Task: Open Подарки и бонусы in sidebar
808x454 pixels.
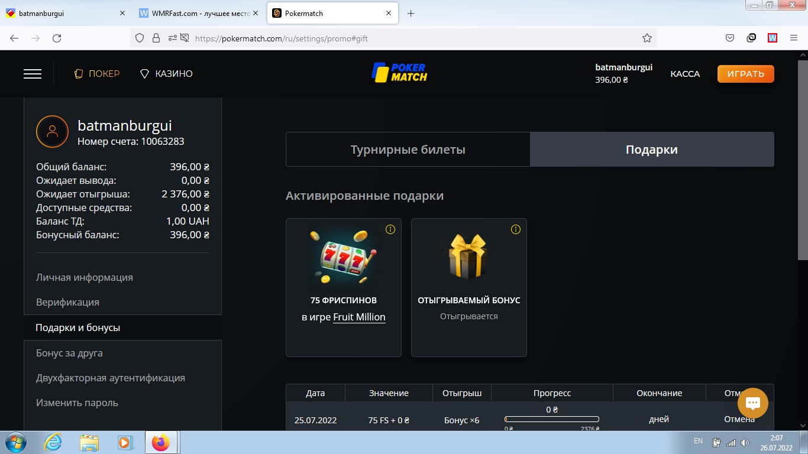Action: tap(77, 327)
